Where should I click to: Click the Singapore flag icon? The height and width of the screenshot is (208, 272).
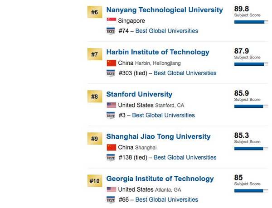pos(112,21)
